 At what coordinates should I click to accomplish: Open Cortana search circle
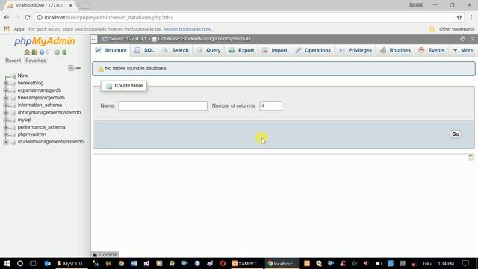[20, 263]
